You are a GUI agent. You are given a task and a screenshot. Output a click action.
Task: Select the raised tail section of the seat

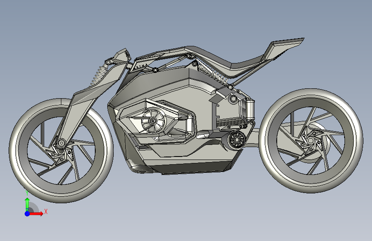coord(282,48)
